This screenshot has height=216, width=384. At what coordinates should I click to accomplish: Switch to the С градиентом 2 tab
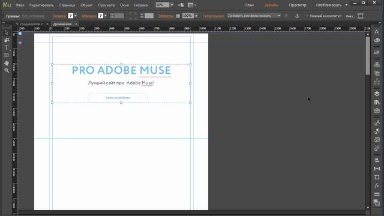point(29,24)
